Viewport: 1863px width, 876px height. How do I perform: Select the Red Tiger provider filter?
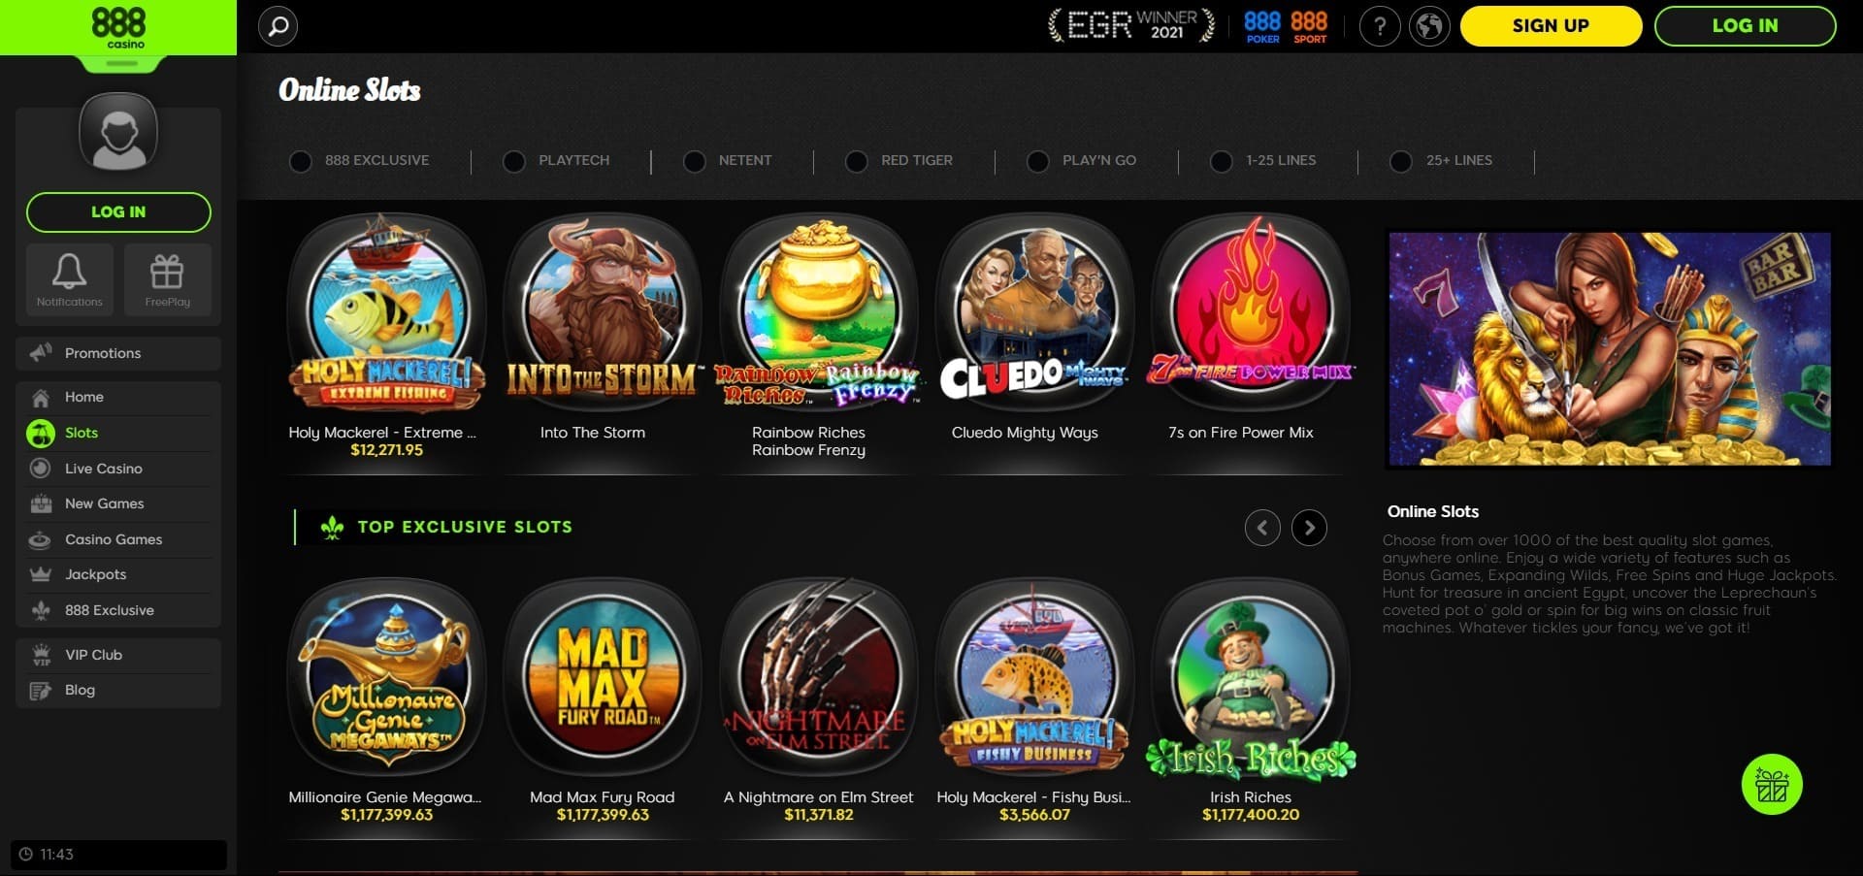[x=899, y=161]
